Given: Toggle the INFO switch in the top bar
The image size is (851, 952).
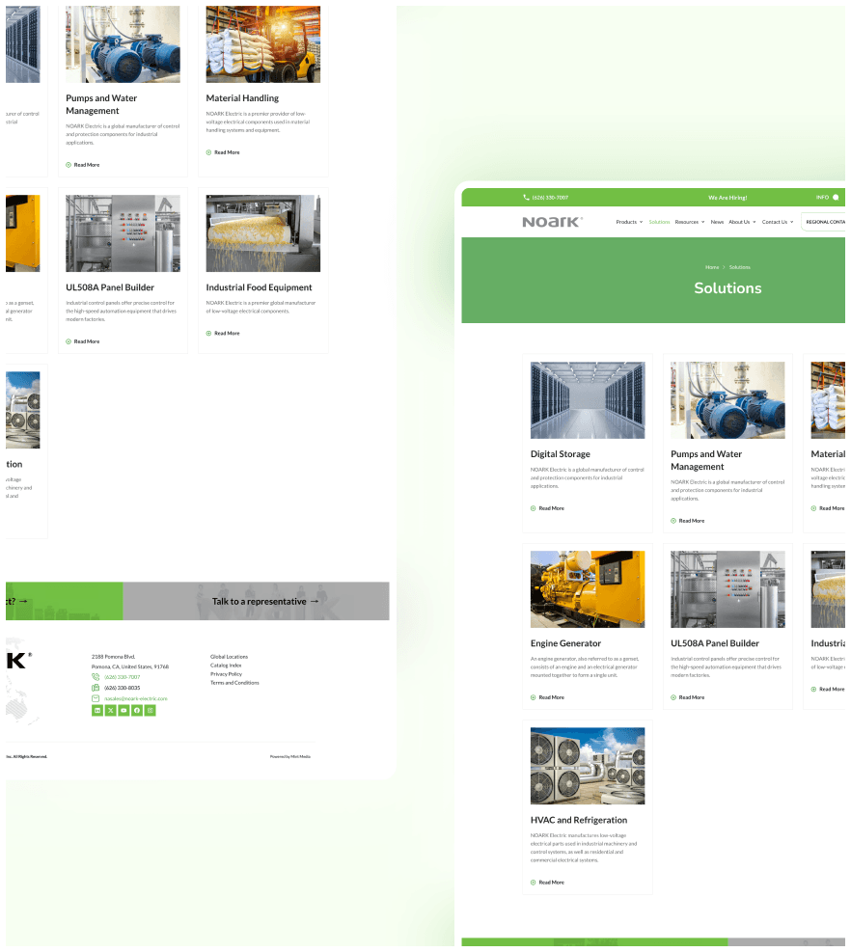Looking at the screenshot, I should [x=836, y=198].
